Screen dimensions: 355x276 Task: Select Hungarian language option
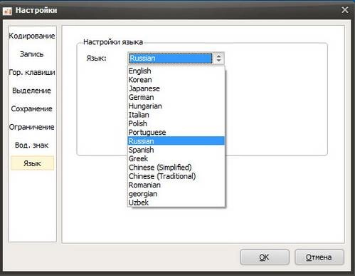(176, 106)
